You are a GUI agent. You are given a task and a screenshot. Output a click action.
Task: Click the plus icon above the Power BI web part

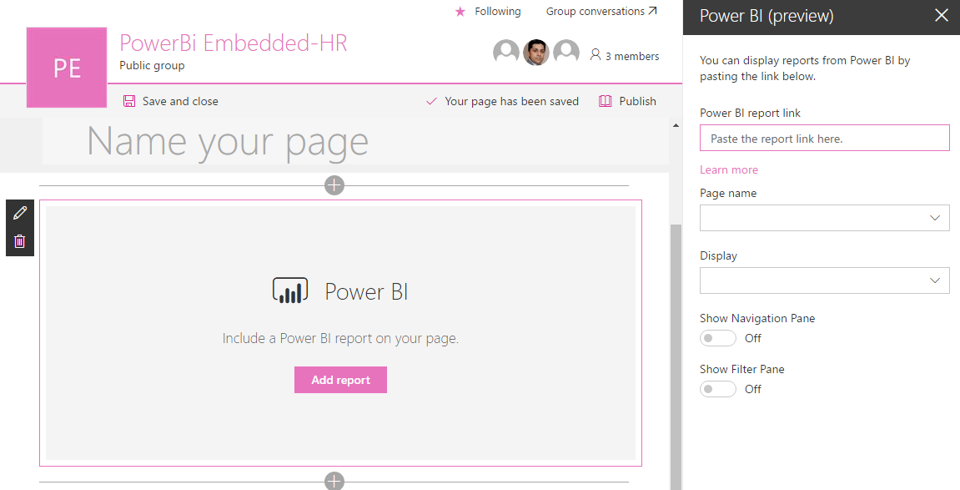click(x=334, y=185)
